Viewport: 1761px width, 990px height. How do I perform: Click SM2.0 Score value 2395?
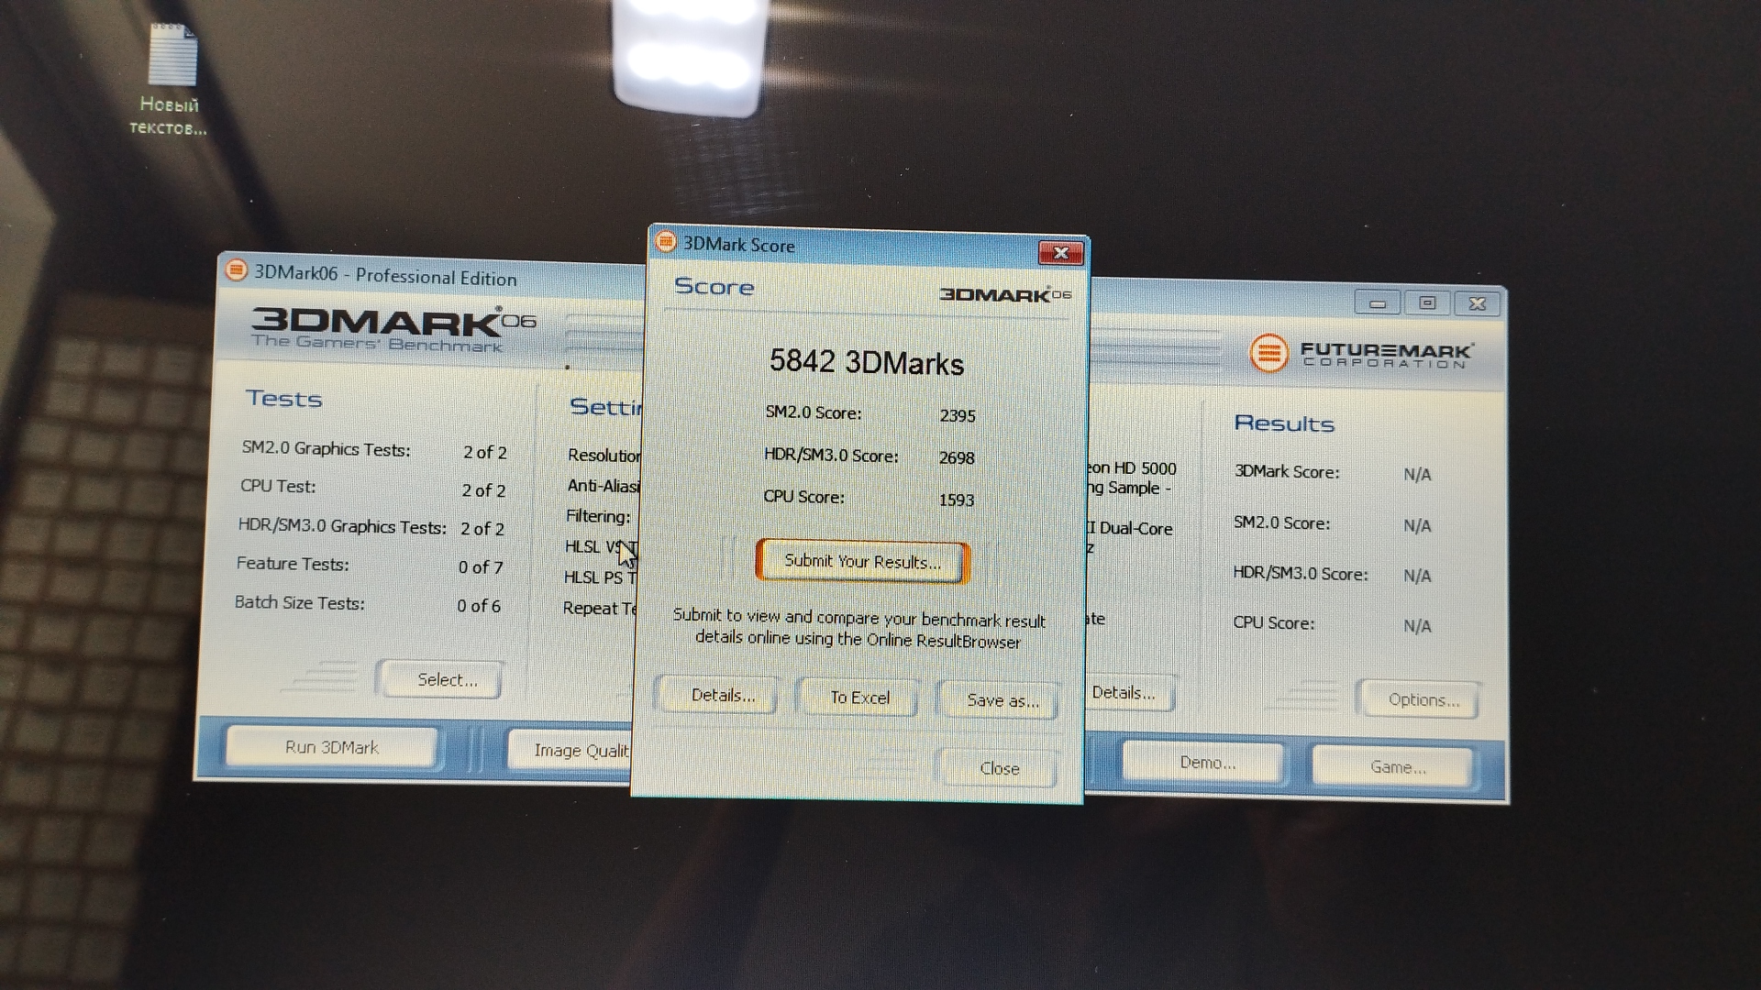[957, 415]
